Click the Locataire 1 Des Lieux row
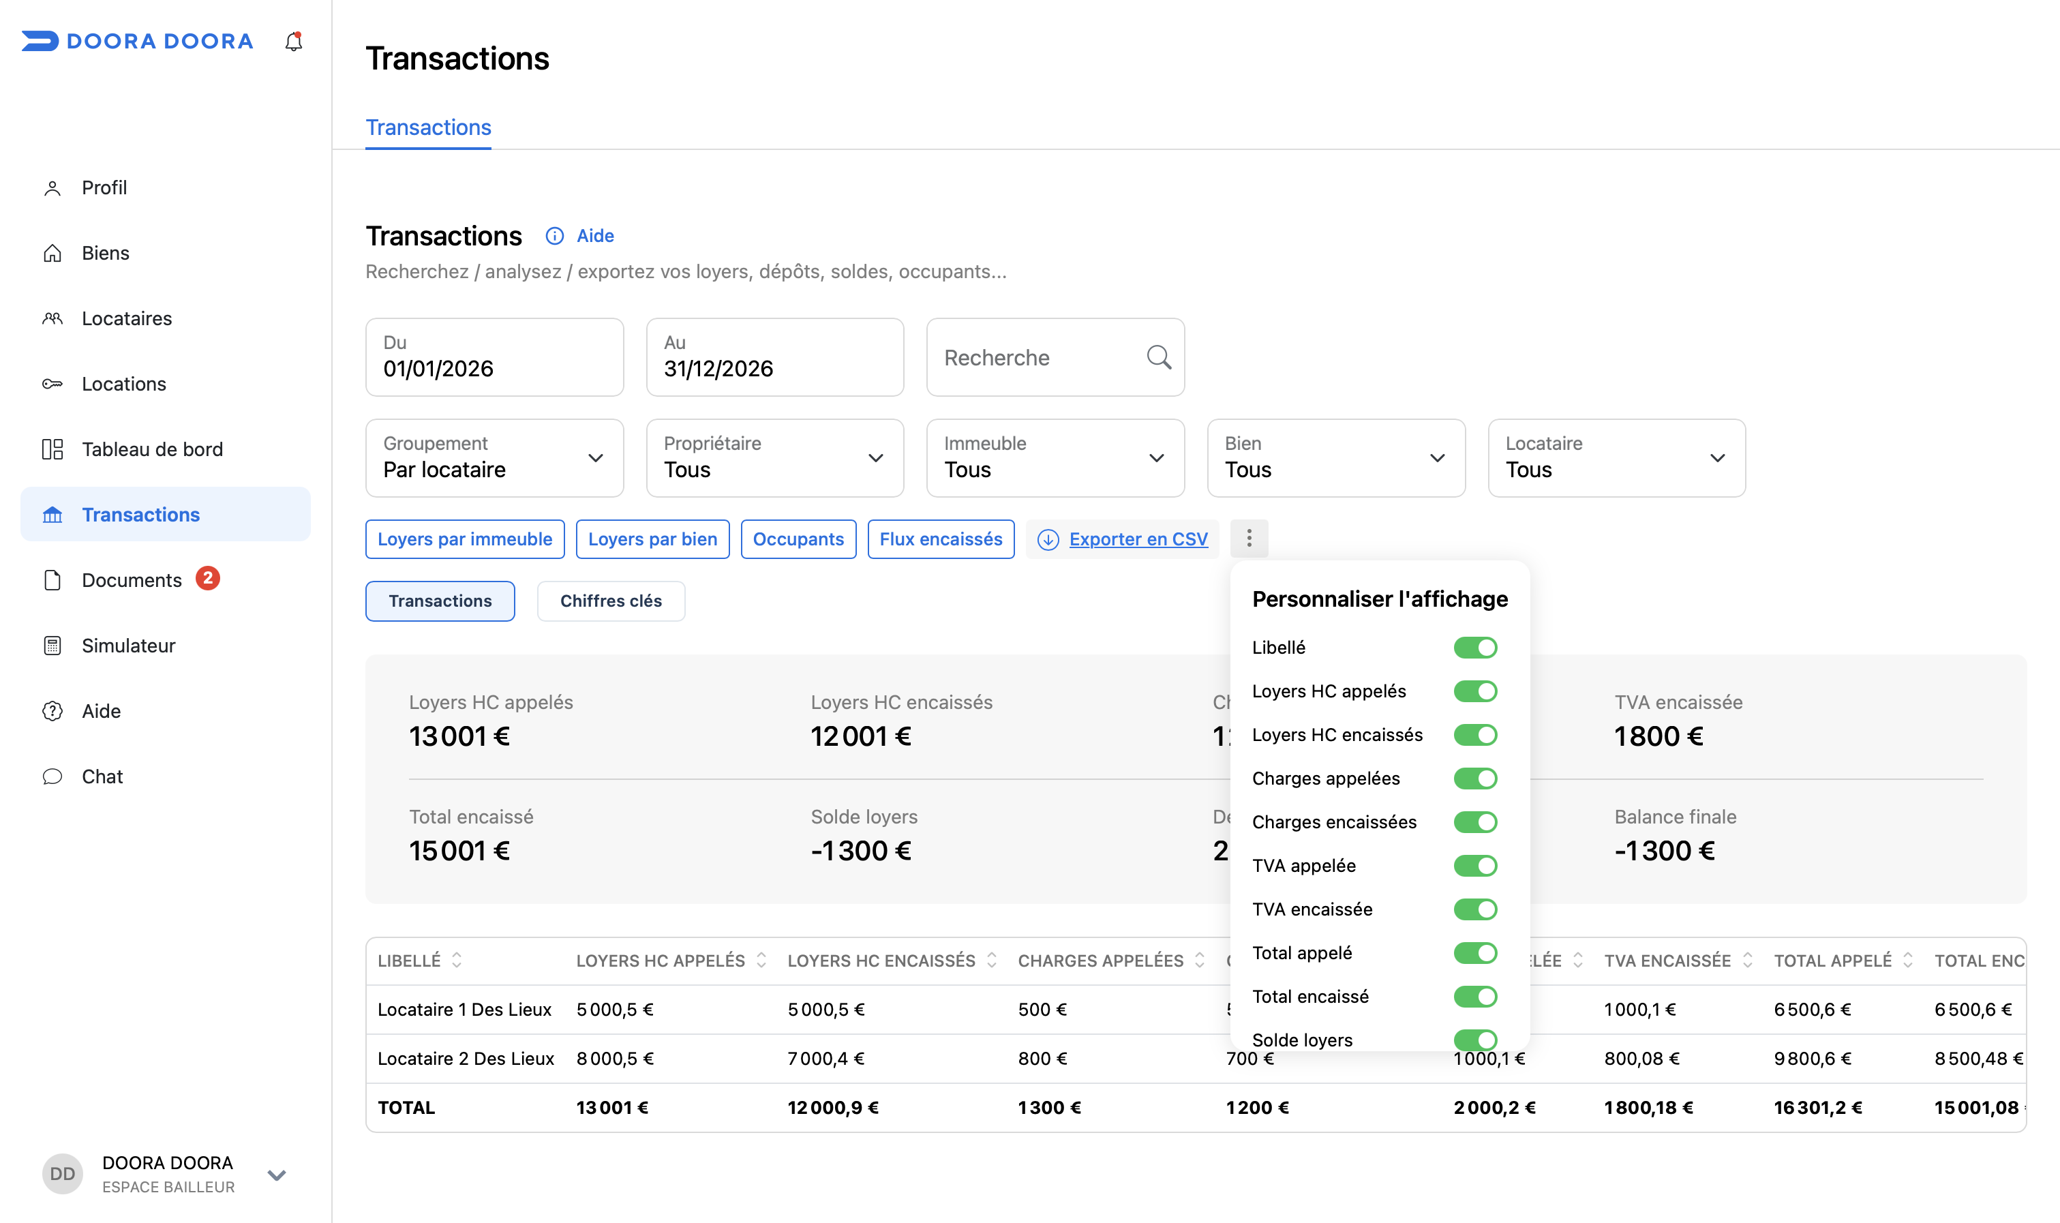 (x=1196, y=1010)
